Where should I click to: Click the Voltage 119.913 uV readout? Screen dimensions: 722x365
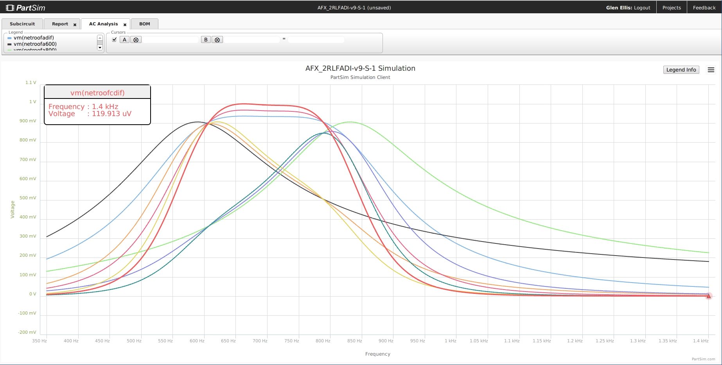[90, 114]
